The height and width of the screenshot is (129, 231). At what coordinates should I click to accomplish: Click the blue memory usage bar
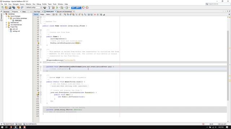76,8
